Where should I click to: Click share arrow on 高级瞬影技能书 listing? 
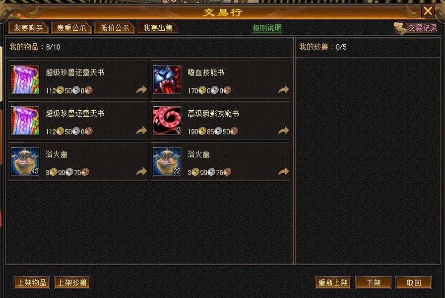coord(283,131)
